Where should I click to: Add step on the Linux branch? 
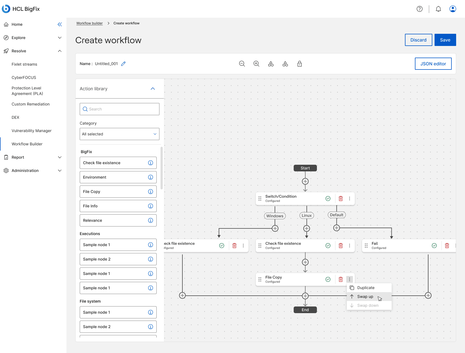click(x=307, y=228)
